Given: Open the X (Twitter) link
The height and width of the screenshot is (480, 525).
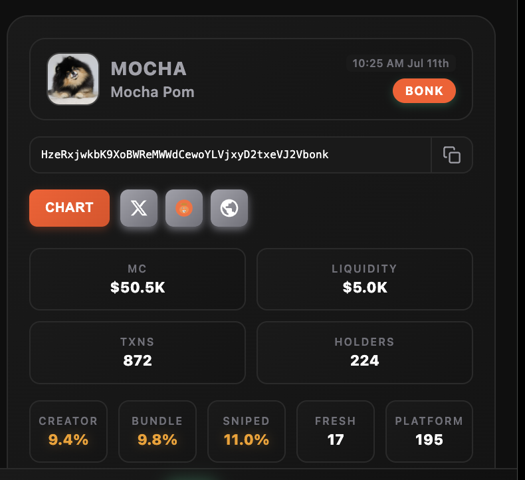Looking at the screenshot, I should click(139, 208).
